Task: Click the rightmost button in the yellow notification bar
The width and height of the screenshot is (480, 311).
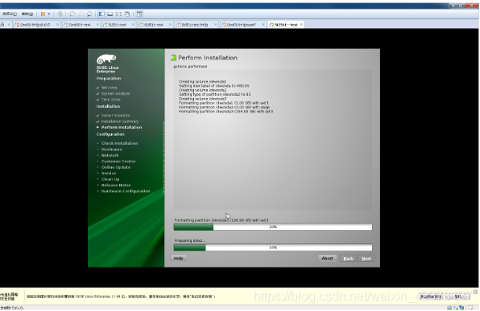Action: (457, 297)
